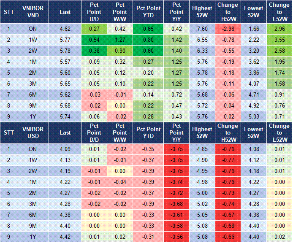Click the green 0.65 Pct Point YTD cell
This screenshot has width=293, height=243.
148,29
